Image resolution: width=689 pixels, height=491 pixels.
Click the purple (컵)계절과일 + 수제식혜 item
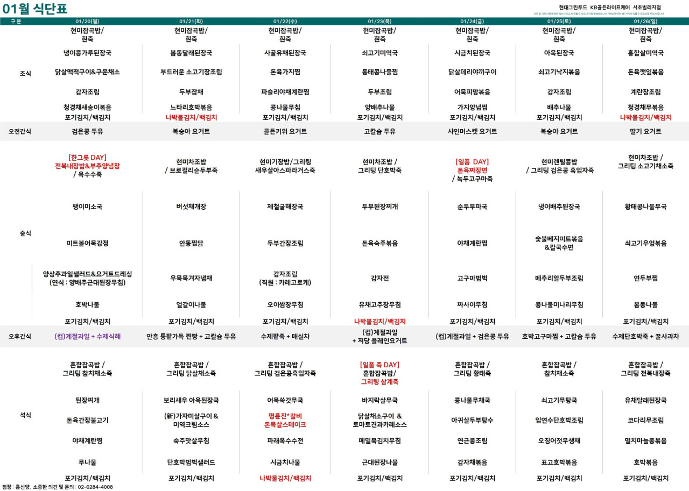click(87, 337)
